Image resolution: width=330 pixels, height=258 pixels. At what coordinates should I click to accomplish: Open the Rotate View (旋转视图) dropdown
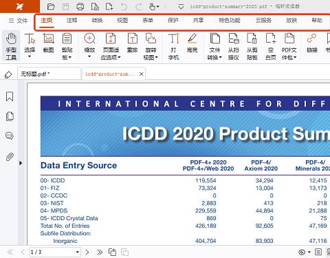pyautogui.click(x=157, y=57)
